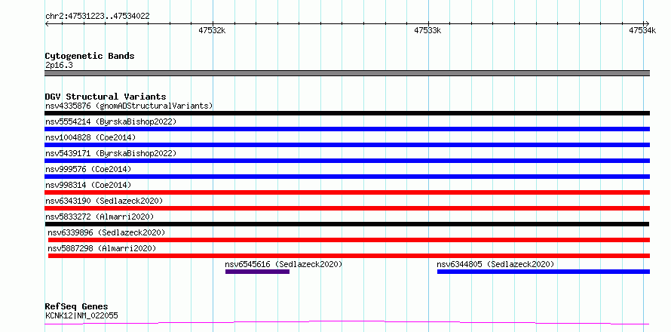
Task: Select the black nsv4335876 variant bar
Action: click(347, 113)
